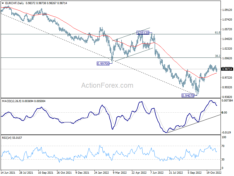
Task: Open the EURCHF chart dropdown arrow
Action: click(3, 3)
